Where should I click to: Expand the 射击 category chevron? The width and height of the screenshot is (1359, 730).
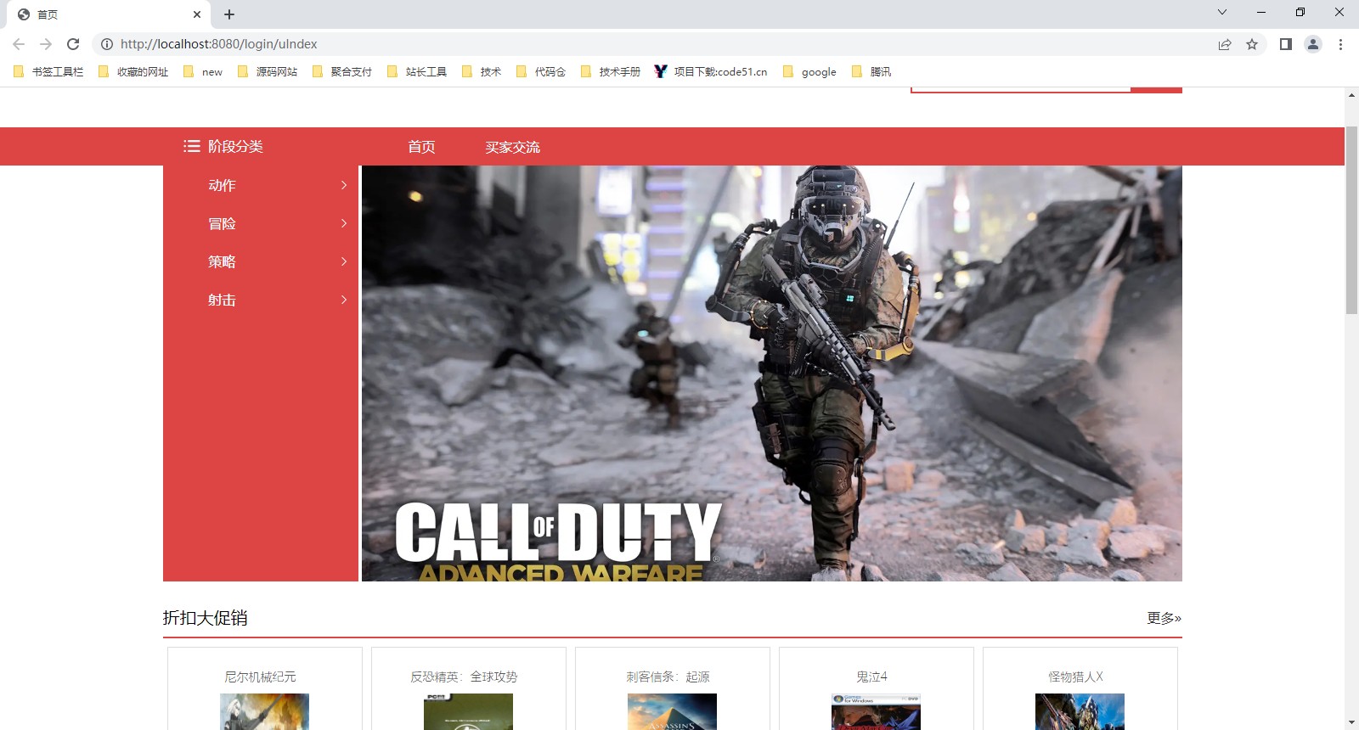pyautogui.click(x=344, y=300)
